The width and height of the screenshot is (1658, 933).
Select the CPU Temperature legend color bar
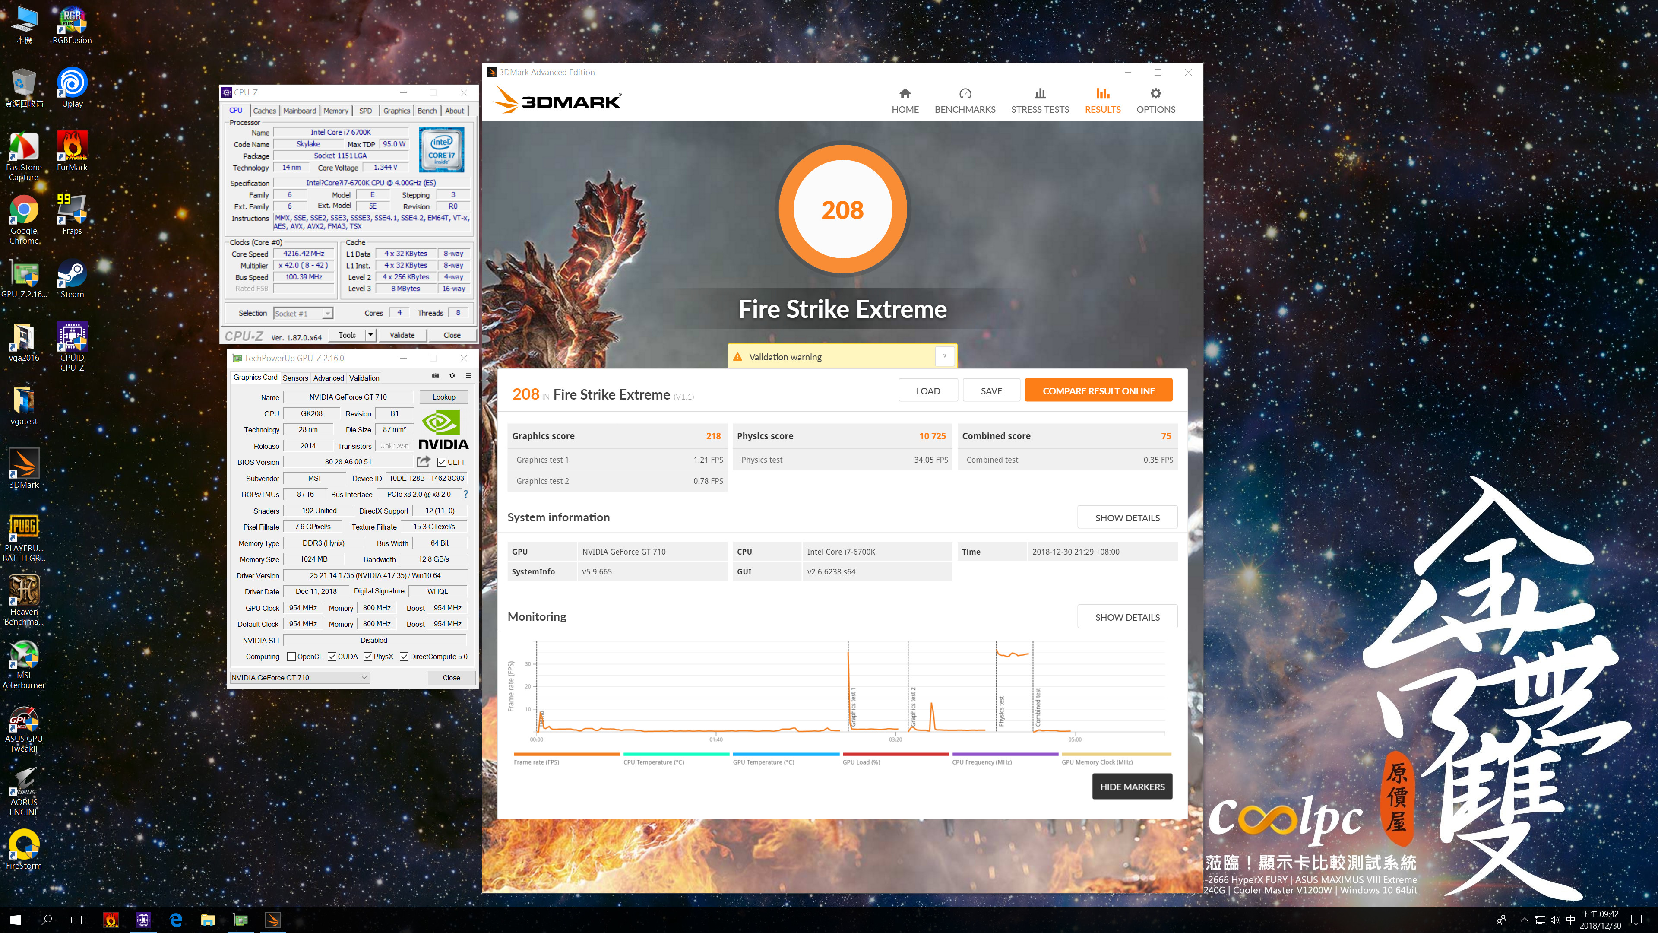tap(676, 754)
